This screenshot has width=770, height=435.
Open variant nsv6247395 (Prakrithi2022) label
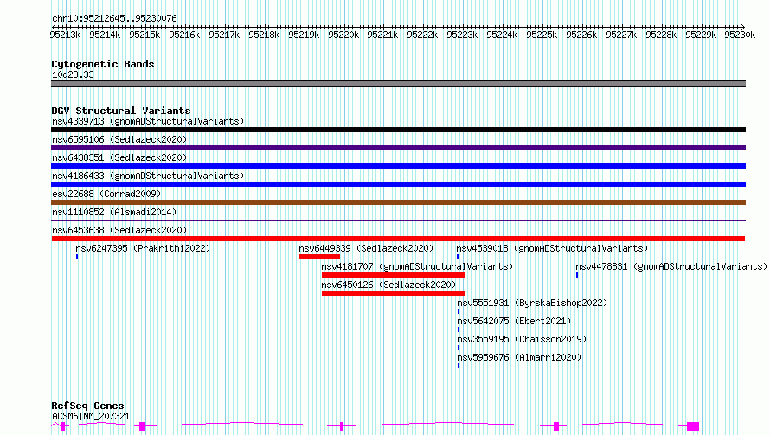[143, 248]
